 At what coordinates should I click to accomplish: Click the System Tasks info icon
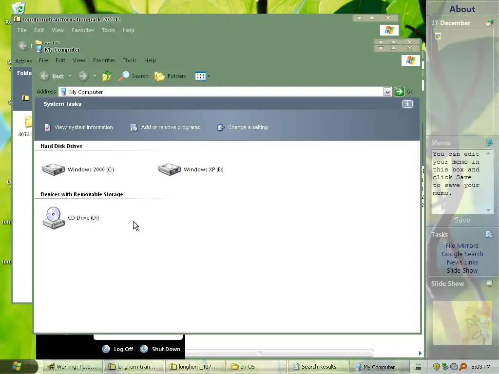407,104
